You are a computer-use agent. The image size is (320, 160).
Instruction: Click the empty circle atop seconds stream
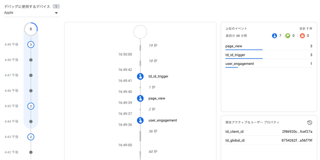click(x=140, y=32)
